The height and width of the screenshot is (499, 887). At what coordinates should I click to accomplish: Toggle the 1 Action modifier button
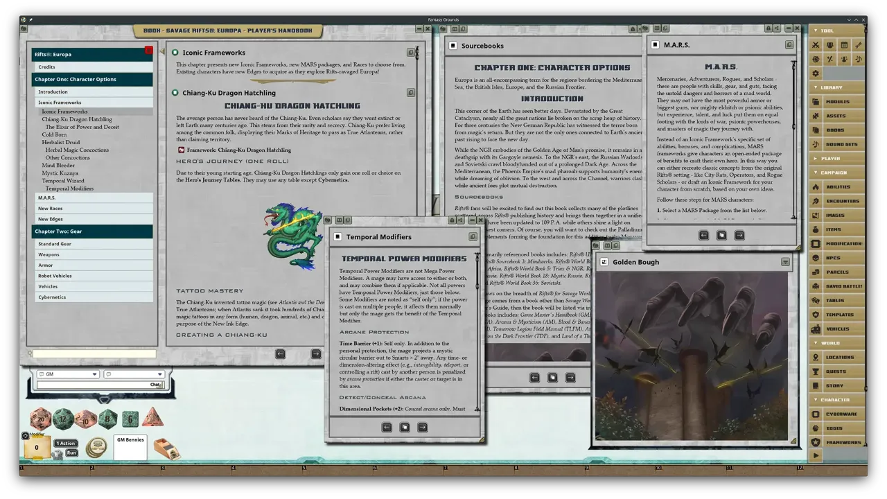pos(66,444)
